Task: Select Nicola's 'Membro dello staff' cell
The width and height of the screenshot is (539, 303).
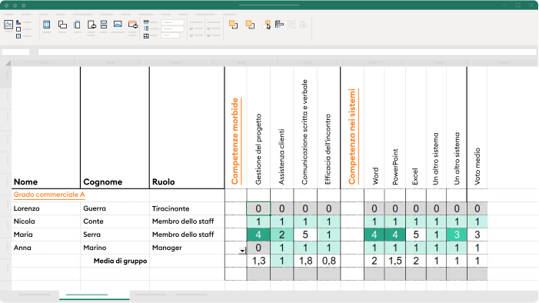Action: [x=187, y=221]
